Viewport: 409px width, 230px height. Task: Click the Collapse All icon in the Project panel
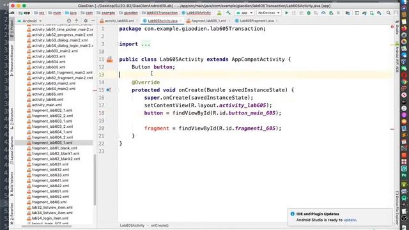coord(76,20)
